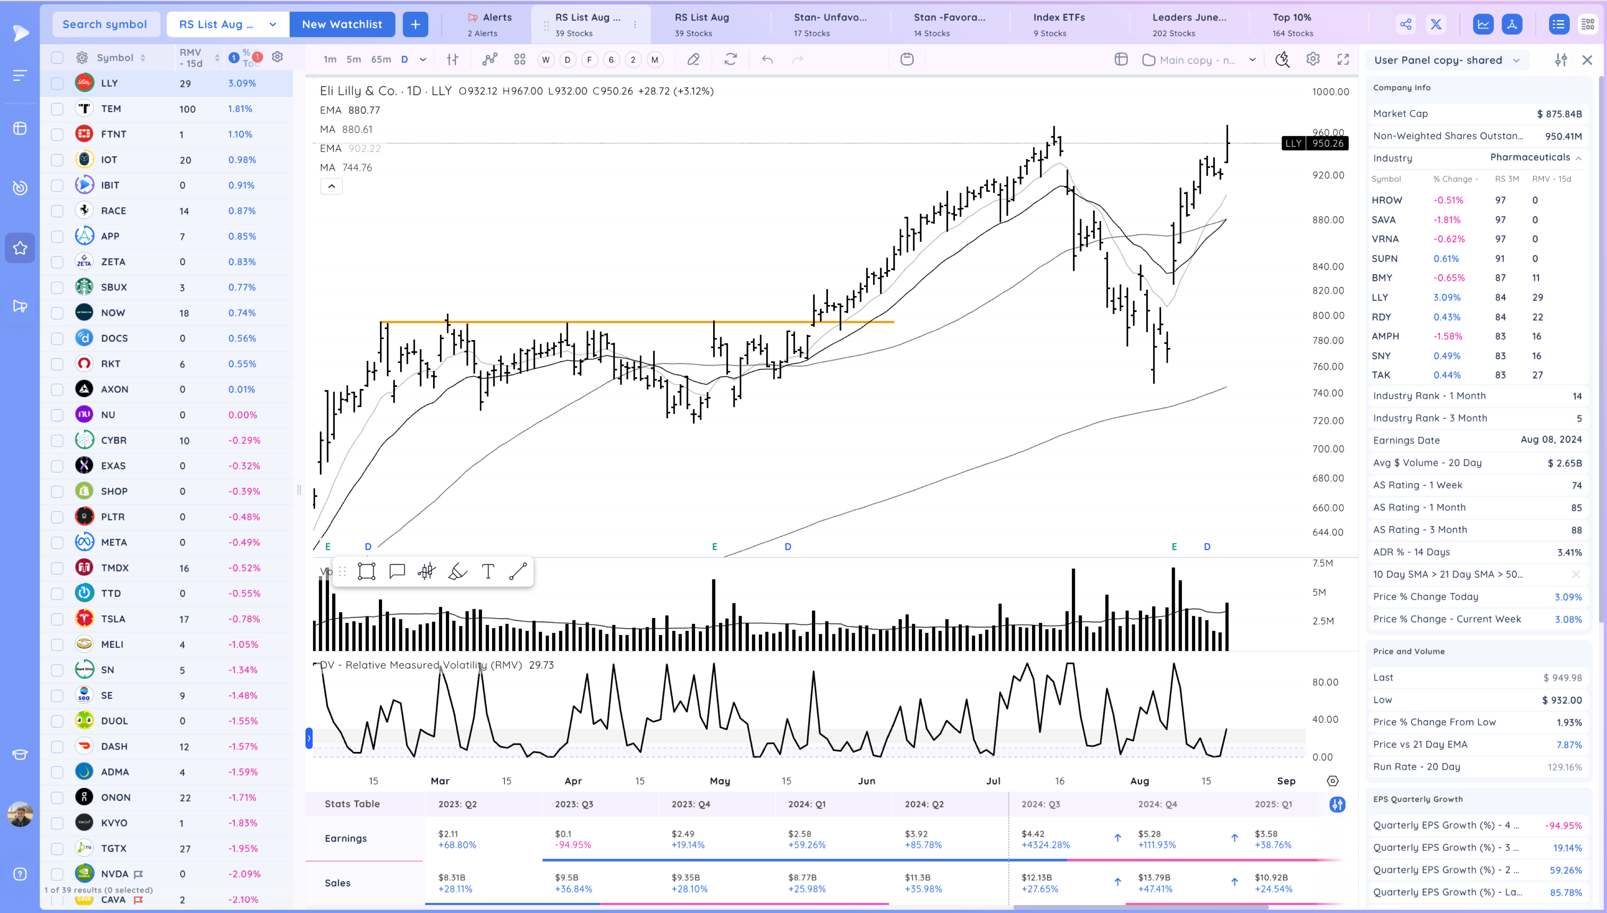Check the TEM row checkbox
The height and width of the screenshot is (913, 1607).
coord(57,109)
